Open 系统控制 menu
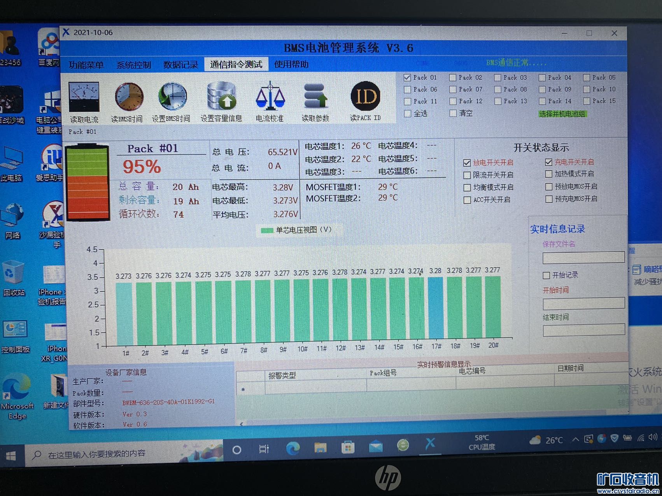Viewport: 662px width, 496px height. [133, 65]
